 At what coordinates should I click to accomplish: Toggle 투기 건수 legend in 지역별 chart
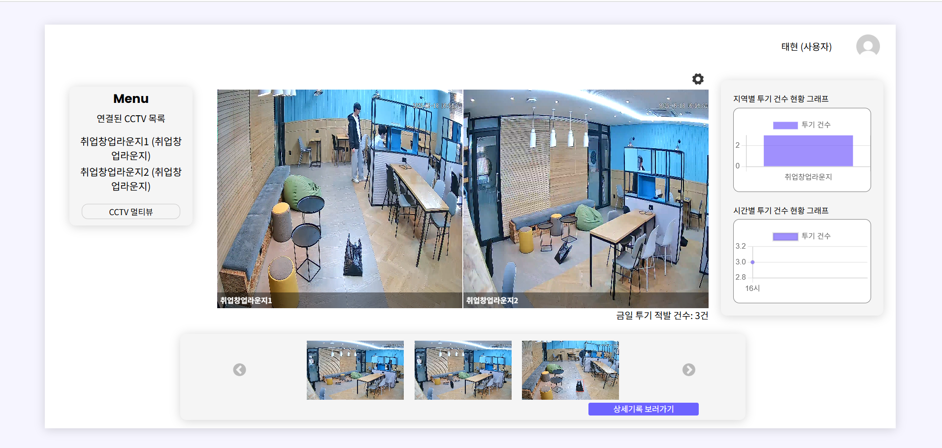pyautogui.click(x=802, y=125)
